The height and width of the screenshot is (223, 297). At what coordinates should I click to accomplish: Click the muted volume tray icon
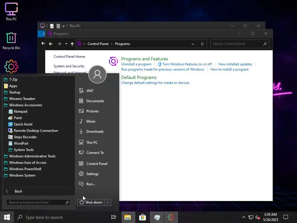tap(258, 217)
